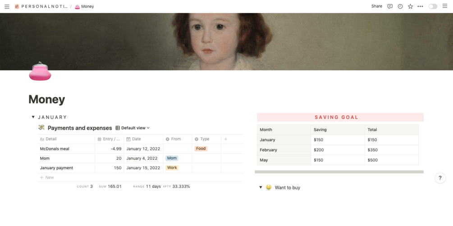Click the January 4, 2022 date cell
The height and width of the screenshot is (226, 453).
point(143,158)
